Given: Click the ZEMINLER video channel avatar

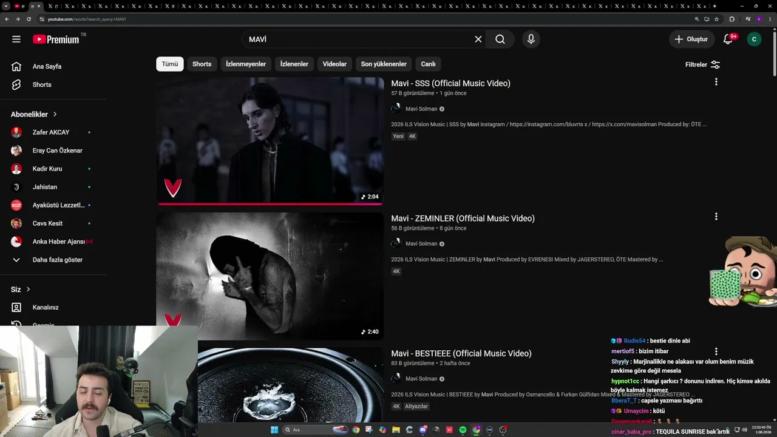Looking at the screenshot, I should 396,243.
